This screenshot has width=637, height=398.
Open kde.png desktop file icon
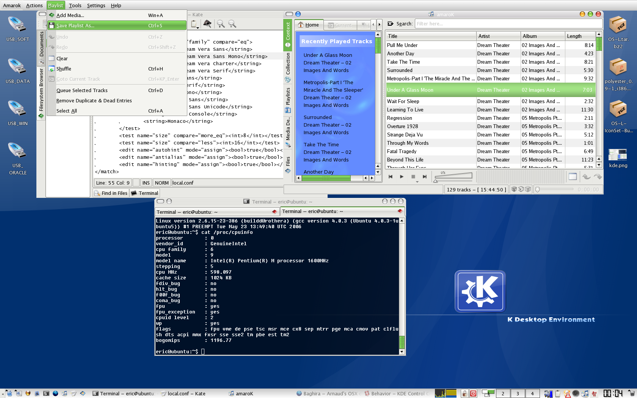click(618, 158)
